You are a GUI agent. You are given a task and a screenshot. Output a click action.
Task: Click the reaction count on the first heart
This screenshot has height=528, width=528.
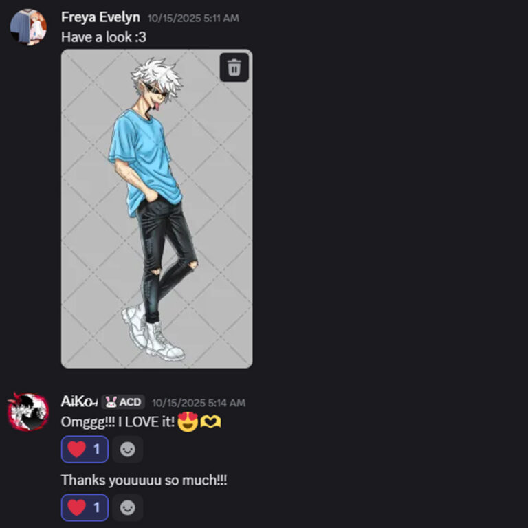tap(97, 449)
